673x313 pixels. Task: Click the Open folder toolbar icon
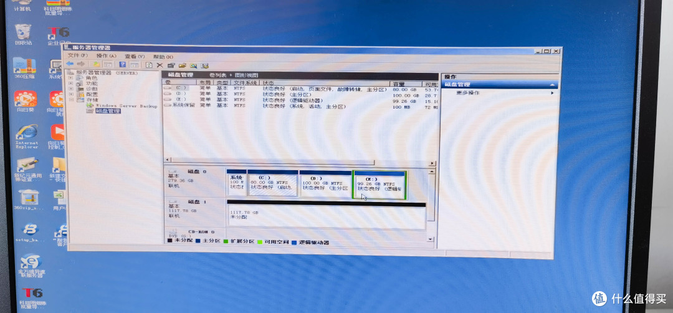(183, 65)
